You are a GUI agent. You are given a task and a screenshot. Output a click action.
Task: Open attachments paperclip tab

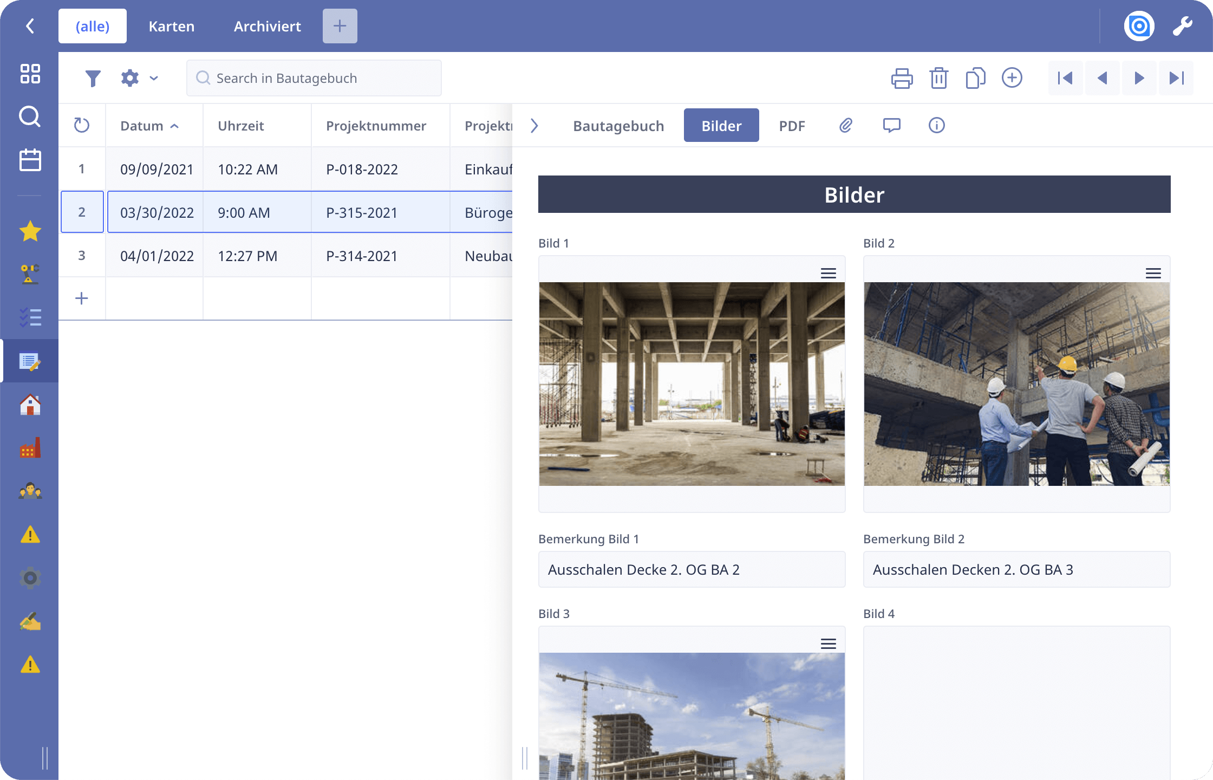point(846,126)
